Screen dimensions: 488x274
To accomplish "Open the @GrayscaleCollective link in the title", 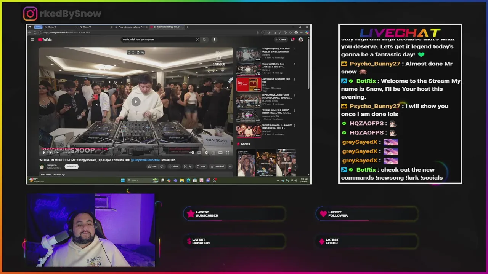I will (x=145, y=160).
